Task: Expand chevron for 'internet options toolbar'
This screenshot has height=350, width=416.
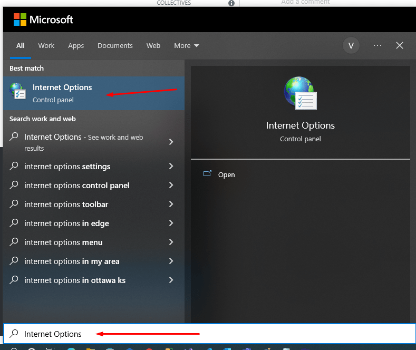Action: click(x=171, y=204)
